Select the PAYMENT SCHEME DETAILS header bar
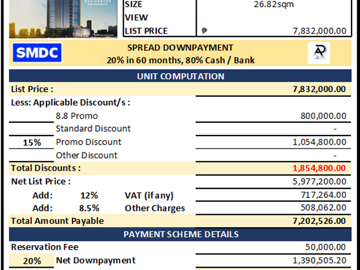Screen dimensions: 360x270 (180, 234)
